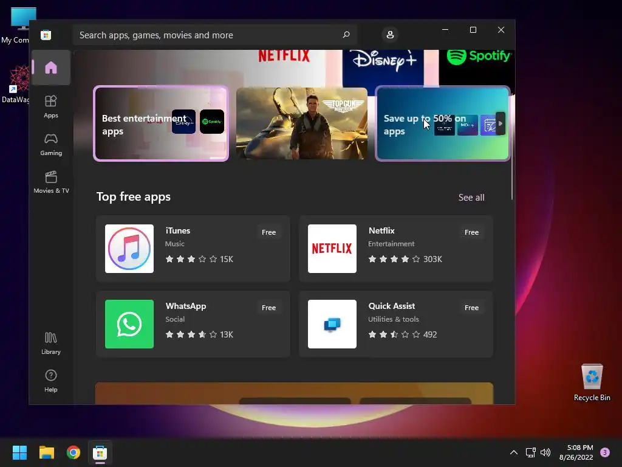Show hidden tray icons chevron
Image resolution: width=622 pixels, height=467 pixels.
(514, 452)
